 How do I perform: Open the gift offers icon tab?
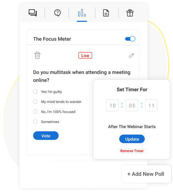click(x=130, y=13)
